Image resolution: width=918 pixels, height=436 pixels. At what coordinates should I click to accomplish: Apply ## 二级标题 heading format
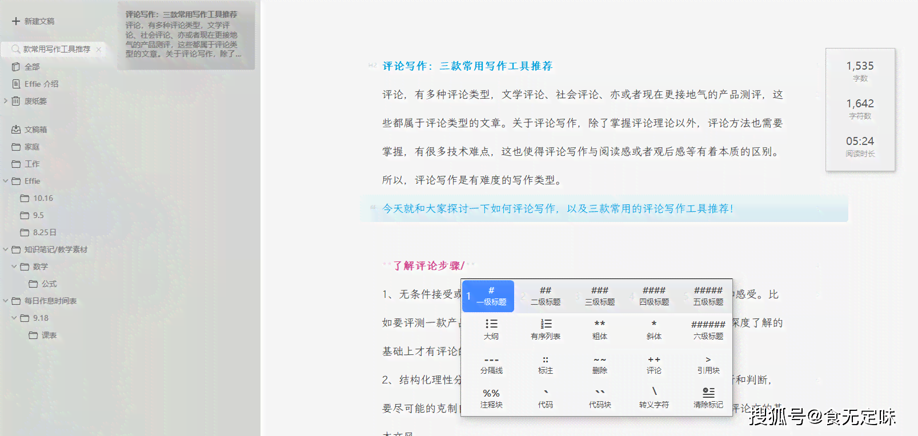(x=546, y=296)
